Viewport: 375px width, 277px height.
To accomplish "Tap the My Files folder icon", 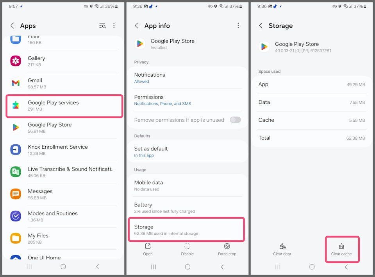I will point(16,238).
